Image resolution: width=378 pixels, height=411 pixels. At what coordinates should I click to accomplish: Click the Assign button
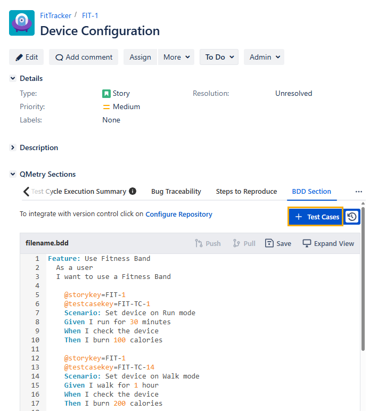coord(140,57)
